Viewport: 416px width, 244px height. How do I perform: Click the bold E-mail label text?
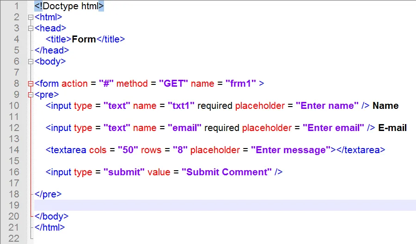point(392,128)
